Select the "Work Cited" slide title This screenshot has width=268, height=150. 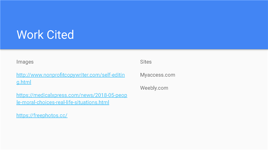[x=45, y=35]
